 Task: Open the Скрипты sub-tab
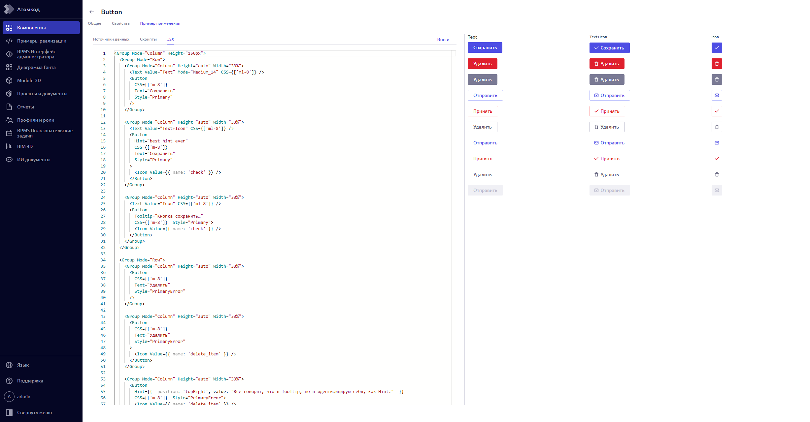click(148, 39)
